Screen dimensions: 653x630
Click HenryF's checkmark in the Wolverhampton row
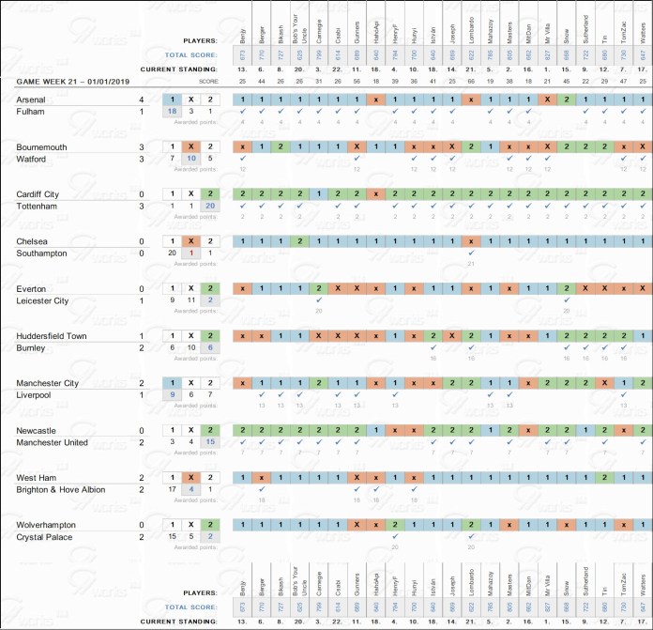(x=394, y=537)
